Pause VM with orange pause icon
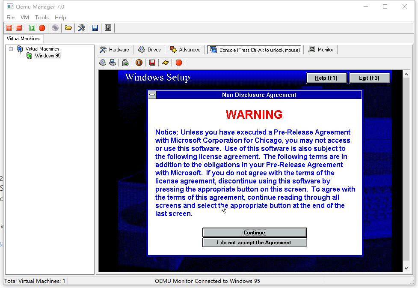Screen dimensions: 418x288 (x=139, y=63)
